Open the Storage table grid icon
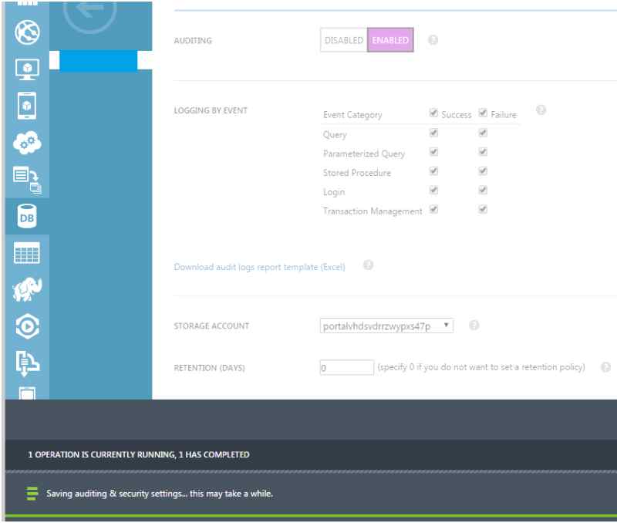The height and width of the screenshot is (523, 617). [27, 253]
